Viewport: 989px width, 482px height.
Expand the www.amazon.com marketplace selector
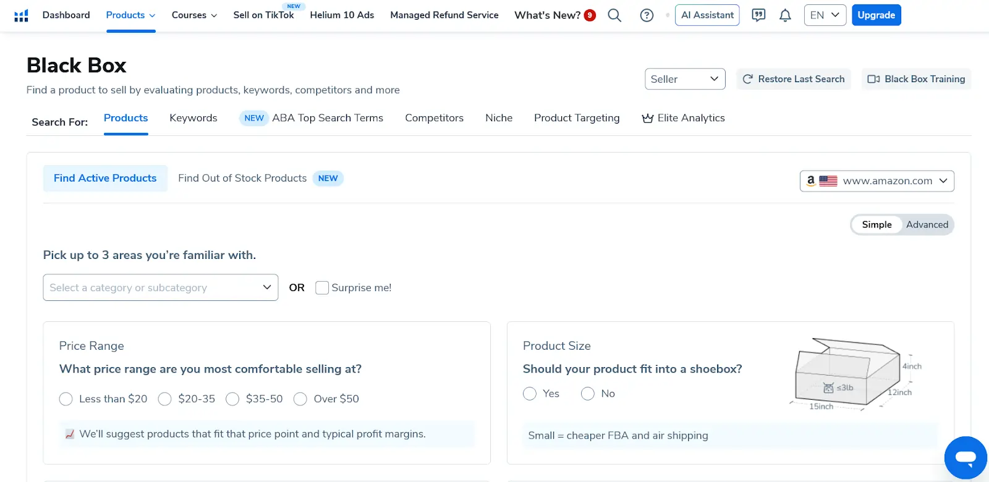click(x=877, y=181)
